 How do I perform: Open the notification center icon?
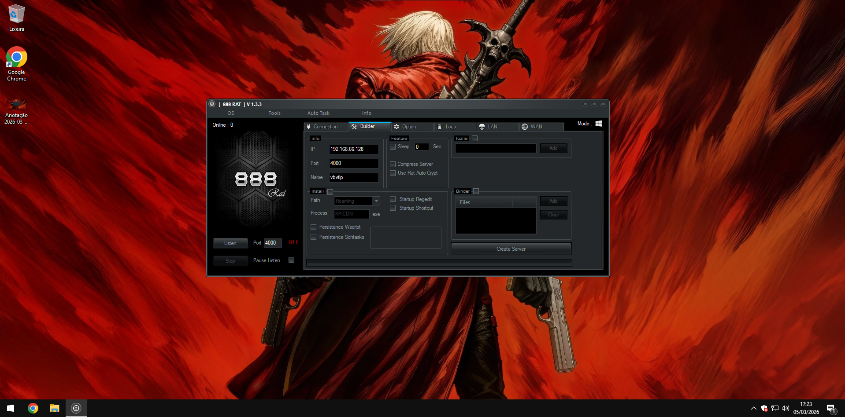coord(831,408)
